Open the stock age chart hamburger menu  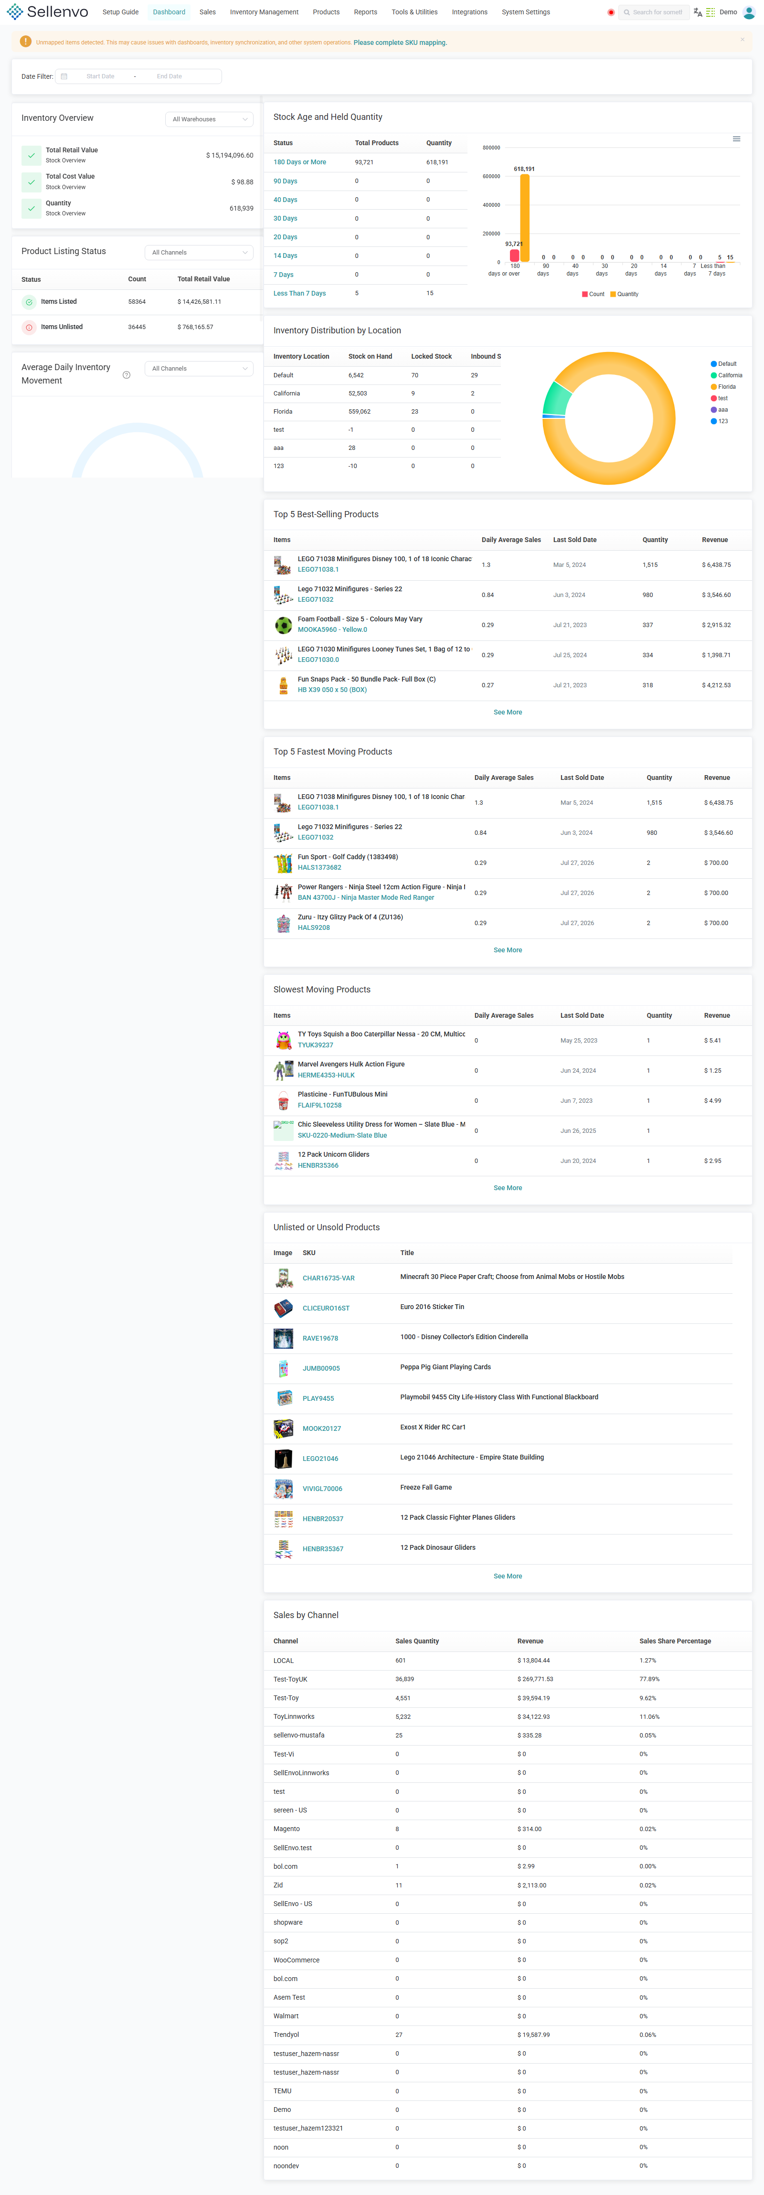(737, 139)
